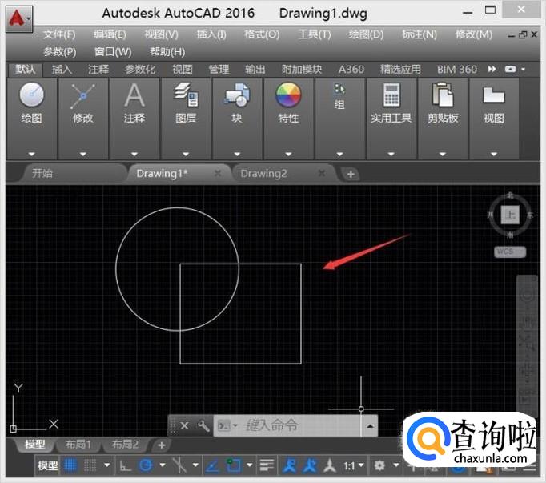Open the 特性 (Properties) color wheel icon
546x483 pixels.
pyautogui.click(x=288, y=95)
